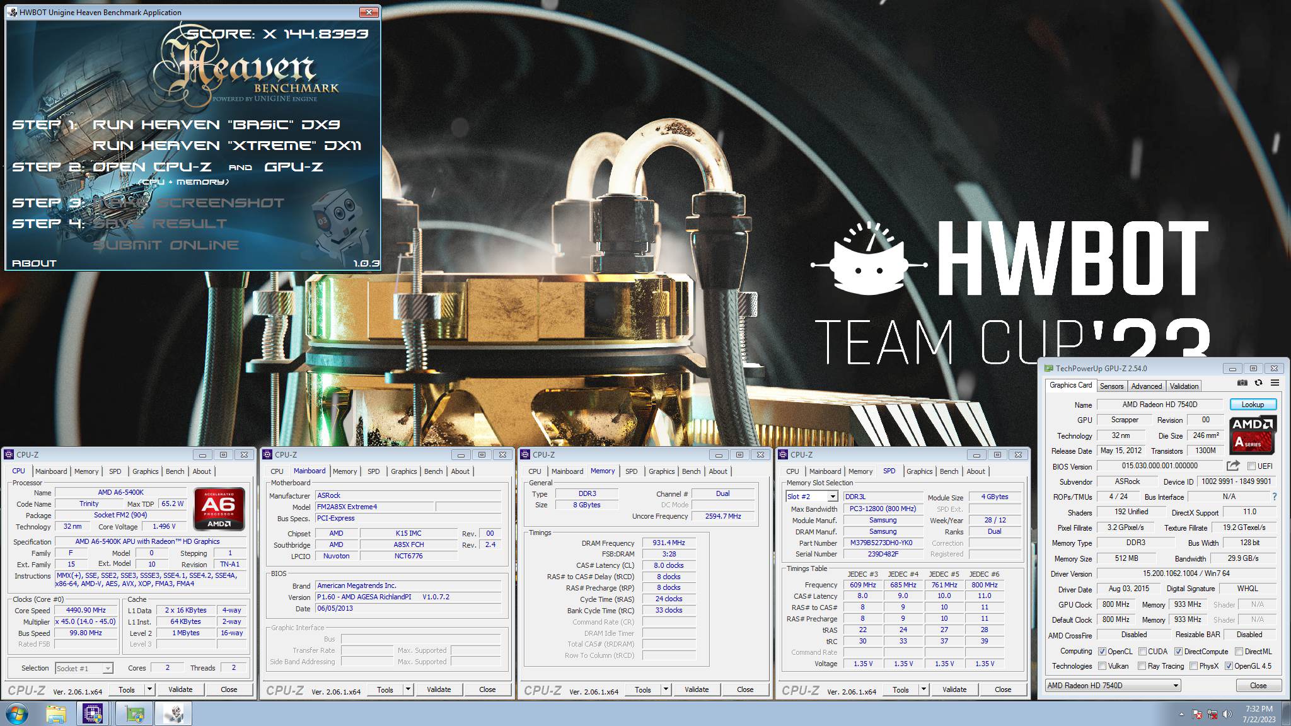Click Tools button in CPU-Z Memory window
This screenshot has width=1291, height=726.
click(642, 689)
